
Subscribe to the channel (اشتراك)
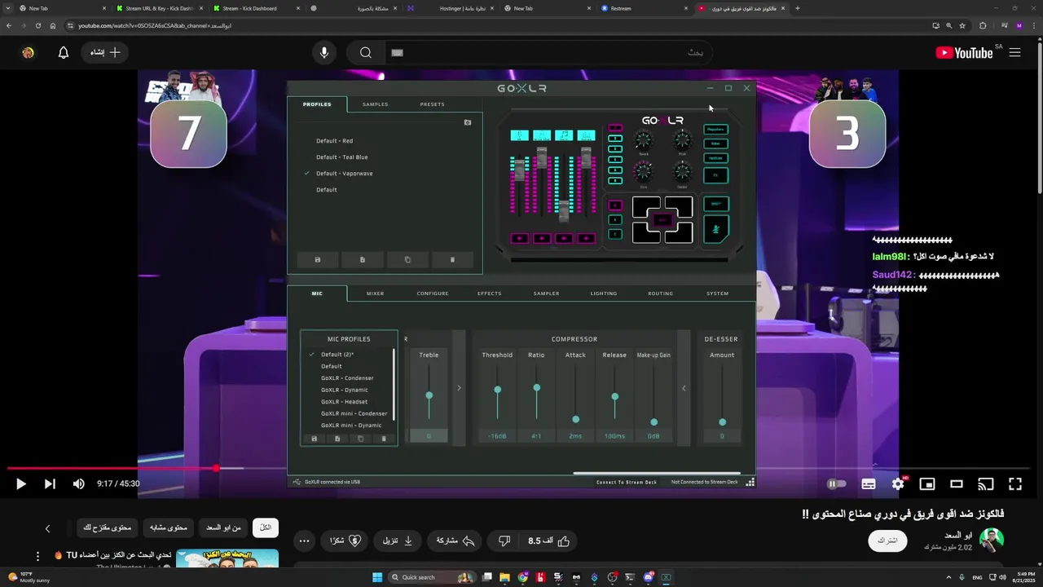[887, 541]
